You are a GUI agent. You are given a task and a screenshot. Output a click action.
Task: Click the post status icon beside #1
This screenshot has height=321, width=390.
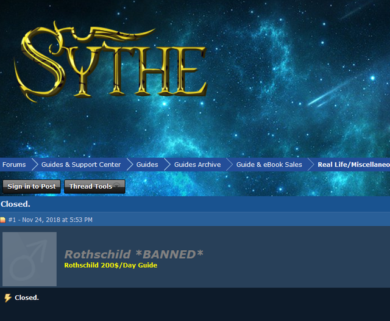tap(2, 220)
